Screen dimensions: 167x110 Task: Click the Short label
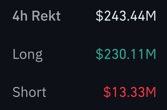tap(29, 92)
